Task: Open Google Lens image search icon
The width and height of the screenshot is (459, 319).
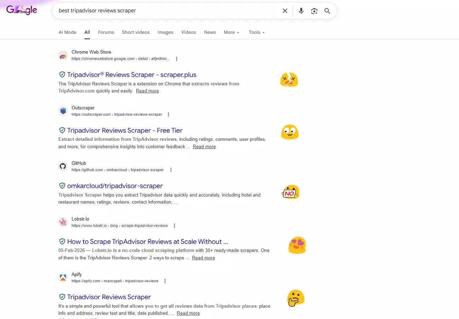Action: click(x=314, y=11)
